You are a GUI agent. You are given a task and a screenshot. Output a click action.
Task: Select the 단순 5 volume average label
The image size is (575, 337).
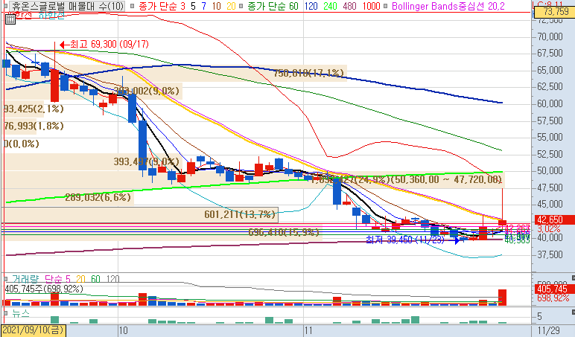point(57,279)
